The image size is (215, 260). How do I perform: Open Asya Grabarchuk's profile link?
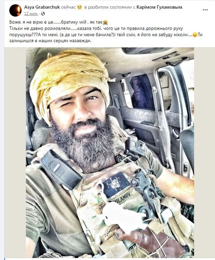pyautogui.click(x=42, y=7)
